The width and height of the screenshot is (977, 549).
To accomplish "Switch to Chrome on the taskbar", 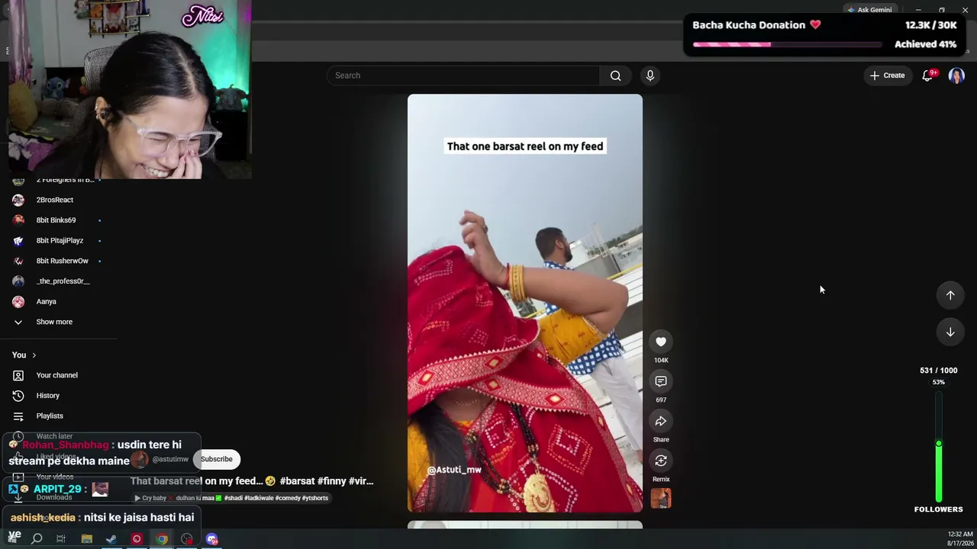I will pos(162,539).
